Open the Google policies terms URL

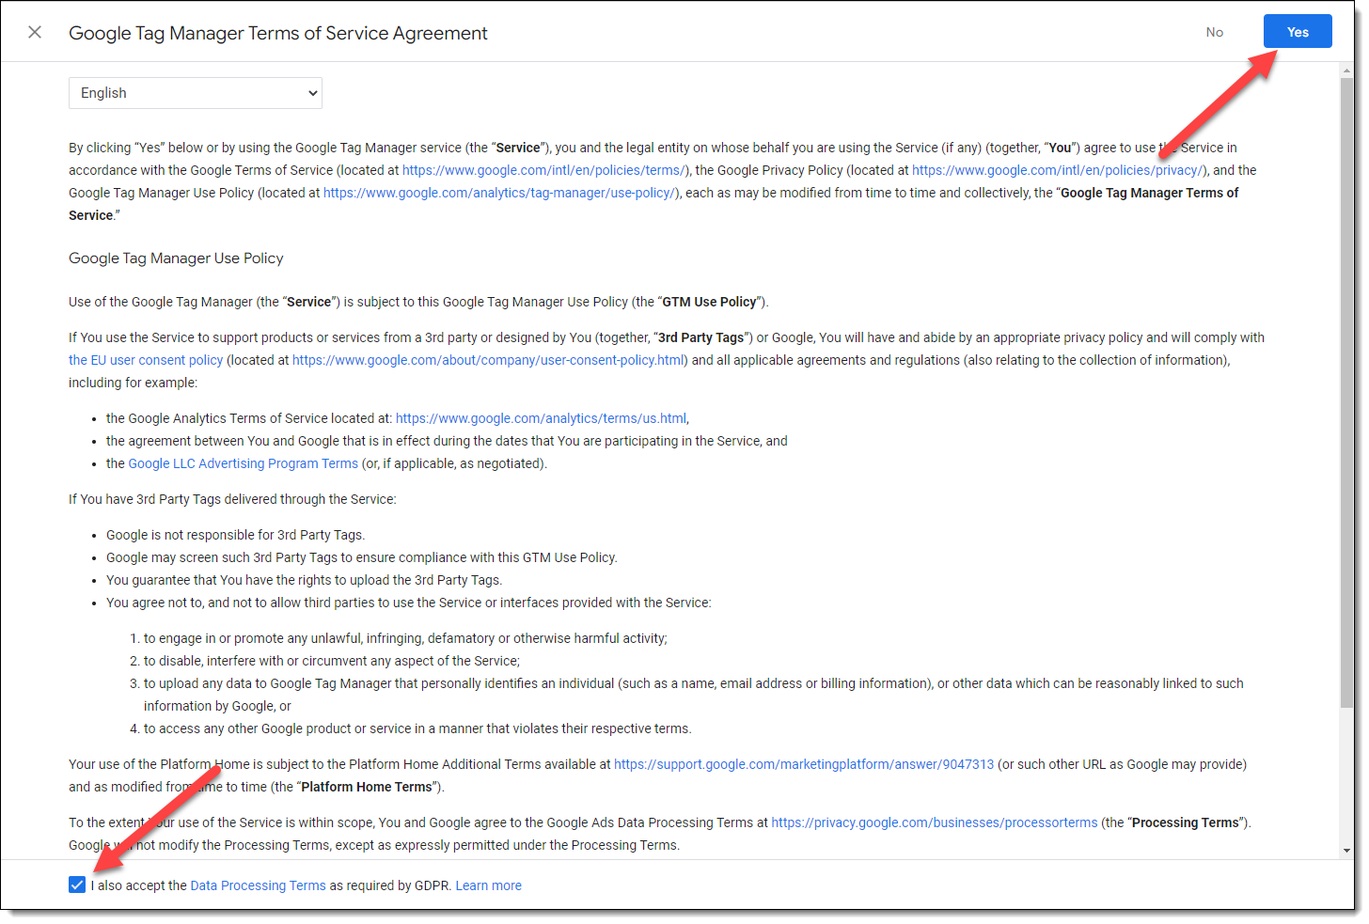(x=544, y=170)
